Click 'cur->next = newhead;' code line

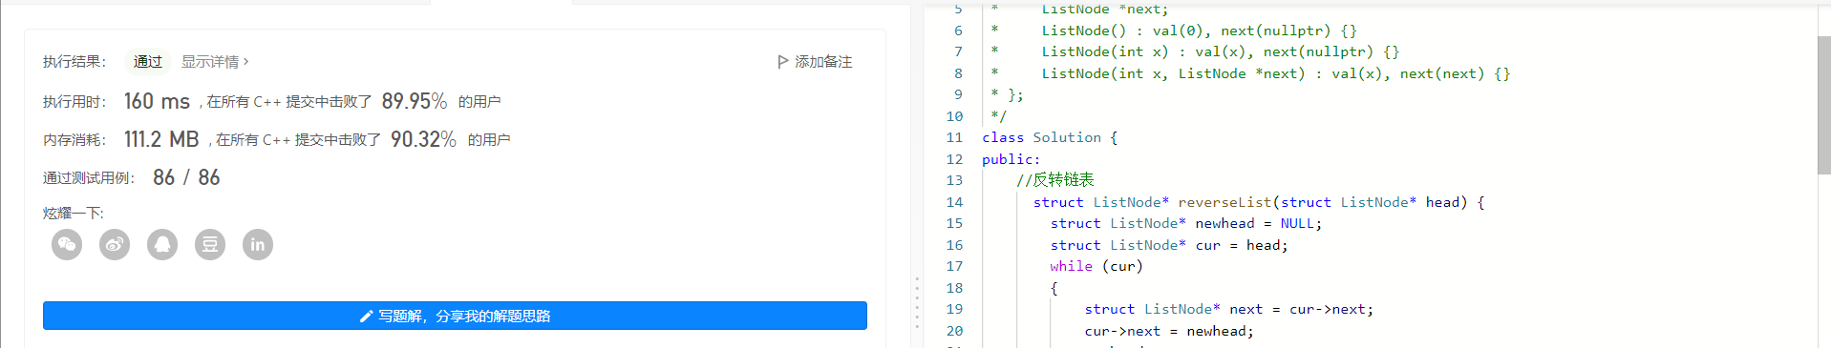(1169, 331)
